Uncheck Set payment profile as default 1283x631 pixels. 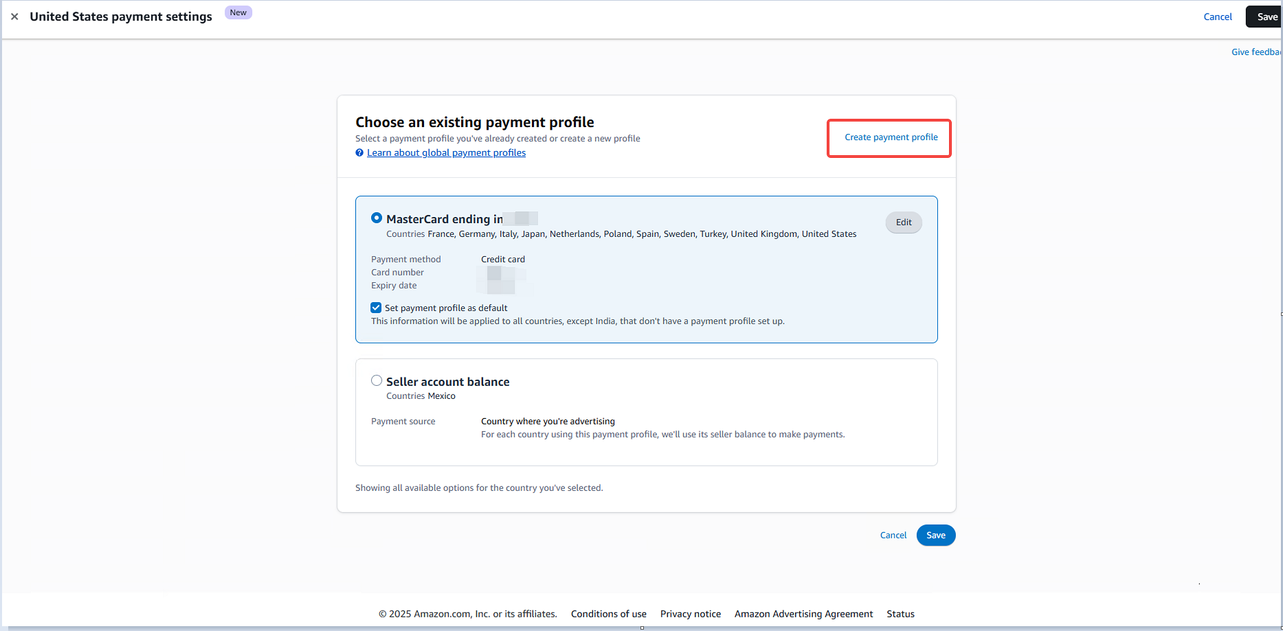[376, 308]
